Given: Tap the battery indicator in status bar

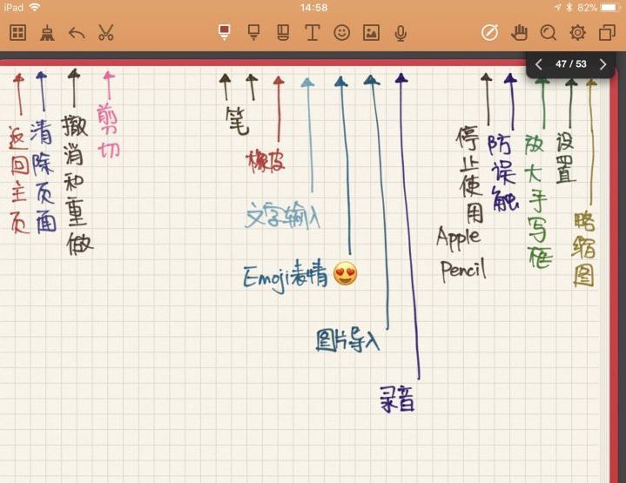Looking at the screenshot, I should coord(611,8).
